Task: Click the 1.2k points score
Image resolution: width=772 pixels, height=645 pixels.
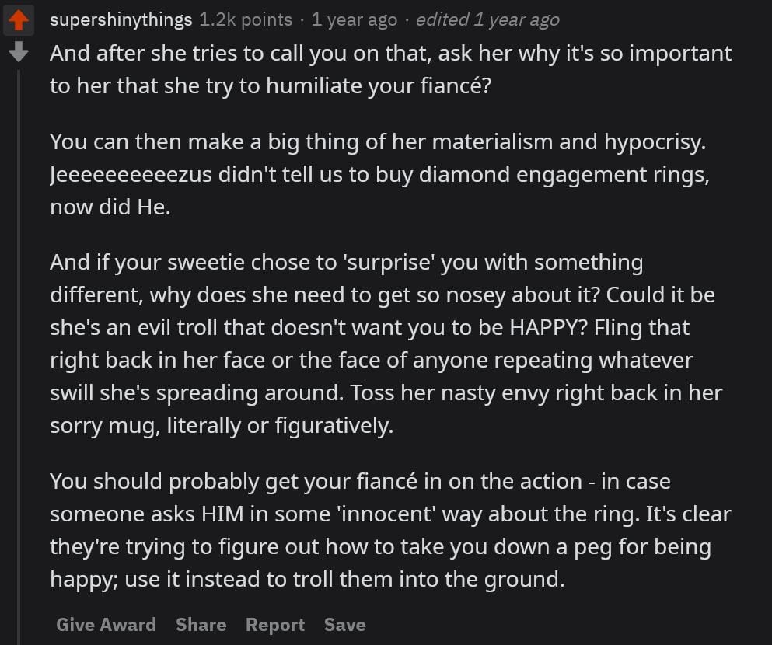Action: [246, 19]
